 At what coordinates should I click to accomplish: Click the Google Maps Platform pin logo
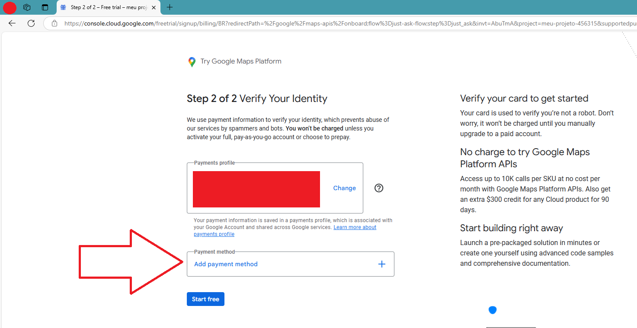pyautogui.click(x=192, y=61)
